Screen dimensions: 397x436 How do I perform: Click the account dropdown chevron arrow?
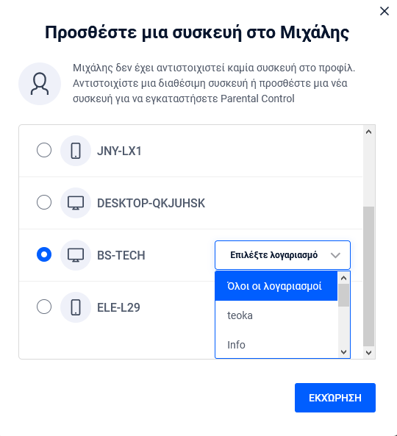(335, 255)
